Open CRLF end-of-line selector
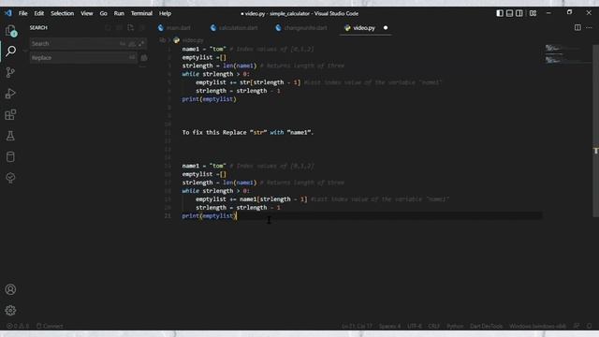 tap(434, 326)
